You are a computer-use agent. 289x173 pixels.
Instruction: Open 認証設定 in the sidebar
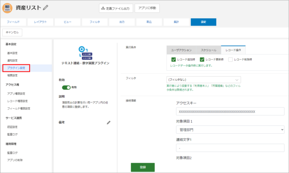12,127
